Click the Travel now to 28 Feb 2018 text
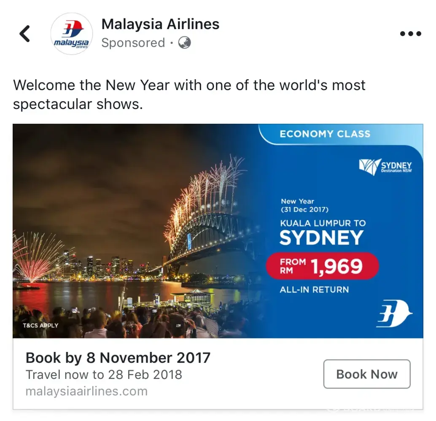Viewport: 436px width, 421px height. coord(104,375)
